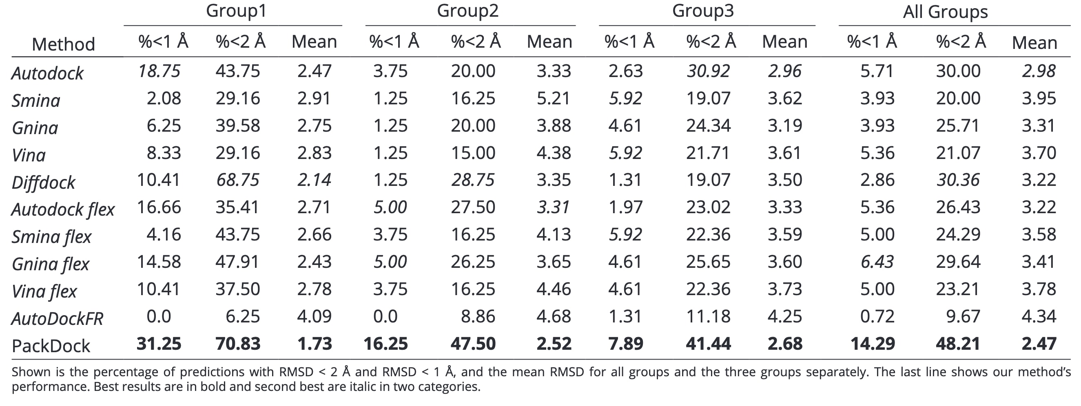Click the Group3 column group header
1081x406 pixels.
[703, 11]
